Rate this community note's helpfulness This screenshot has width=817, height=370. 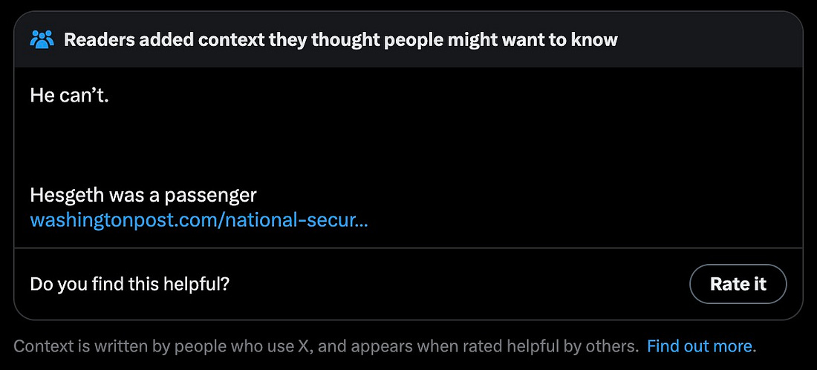pyautogui.click(x=738, y=284)
